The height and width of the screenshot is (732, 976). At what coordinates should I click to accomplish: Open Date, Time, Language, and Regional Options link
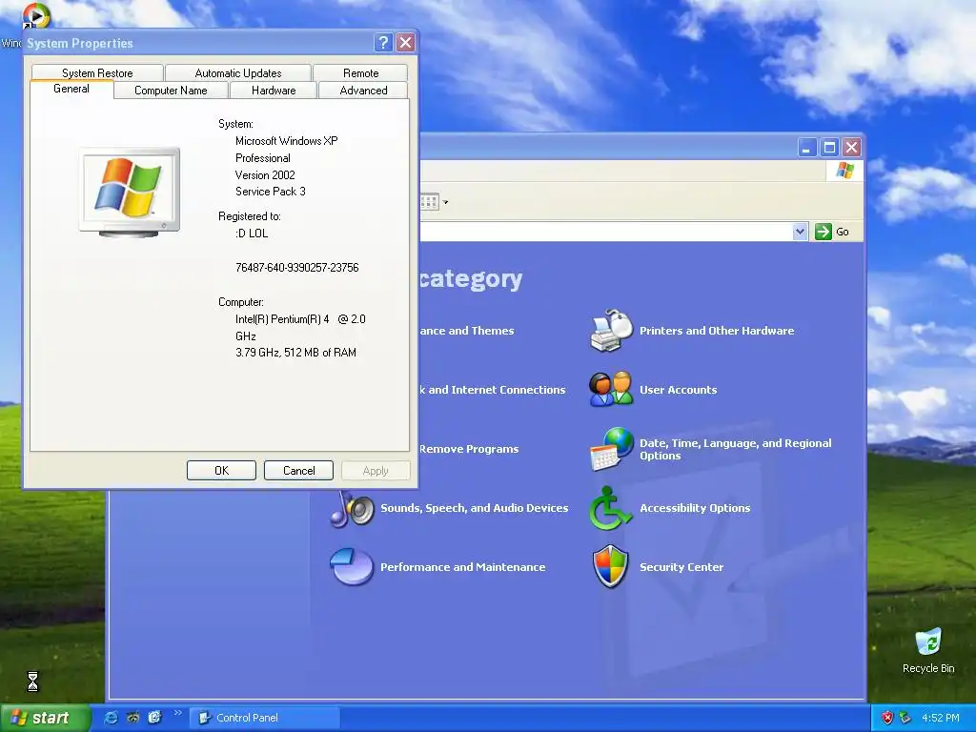[735, 449]
